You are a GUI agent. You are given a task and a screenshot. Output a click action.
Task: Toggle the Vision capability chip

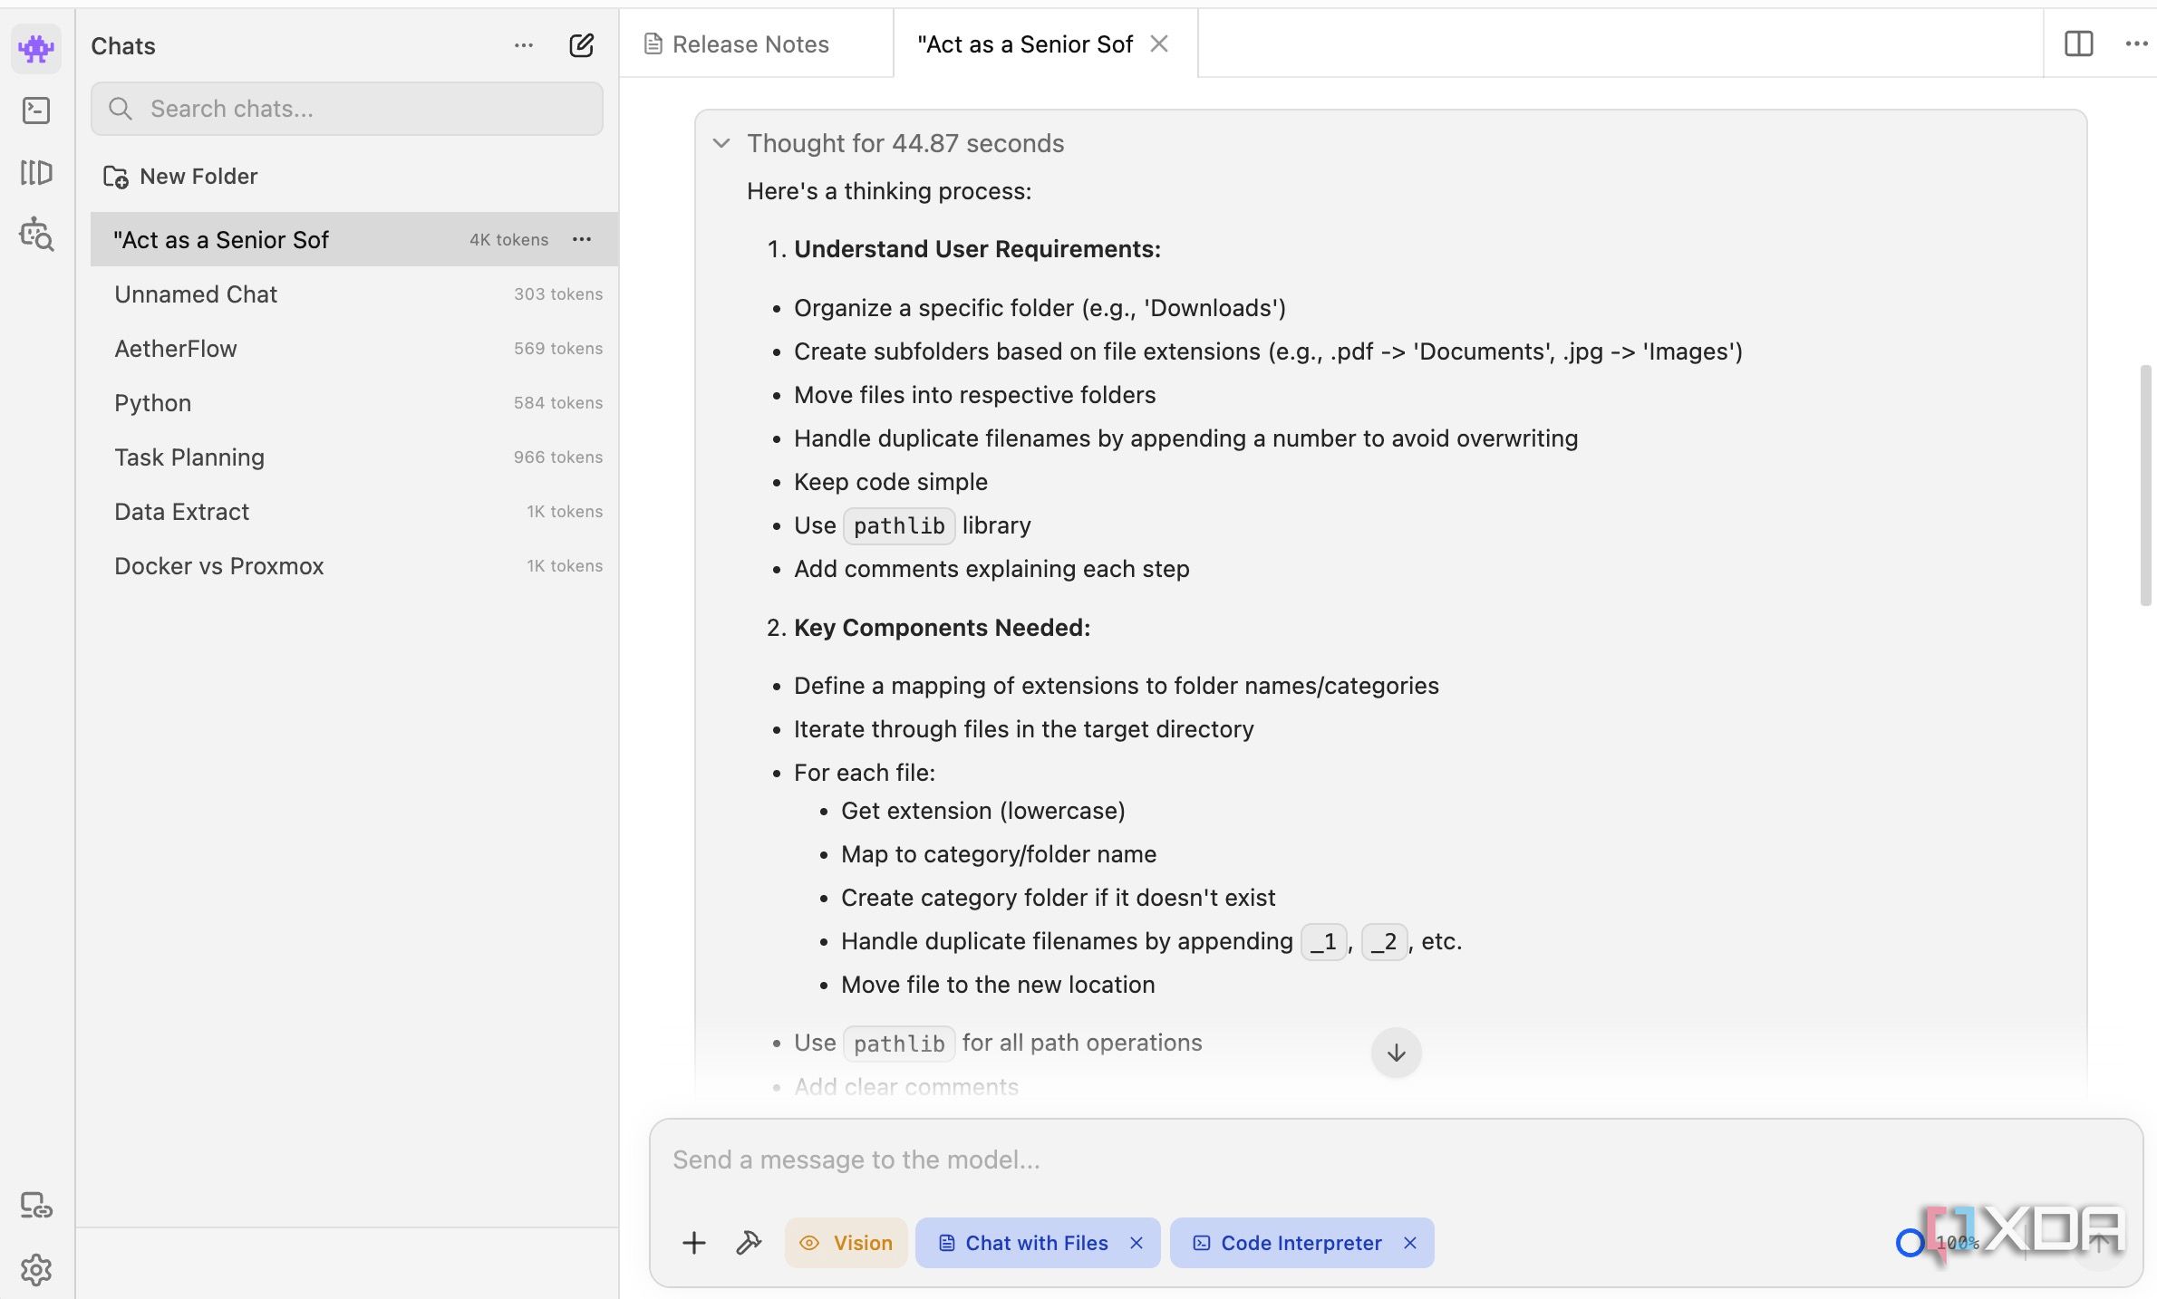pos(846,1243)
